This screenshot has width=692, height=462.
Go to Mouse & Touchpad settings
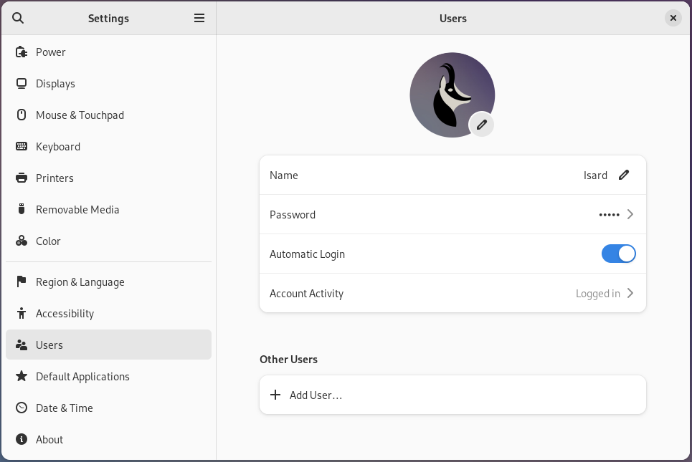tap(80, 115)
